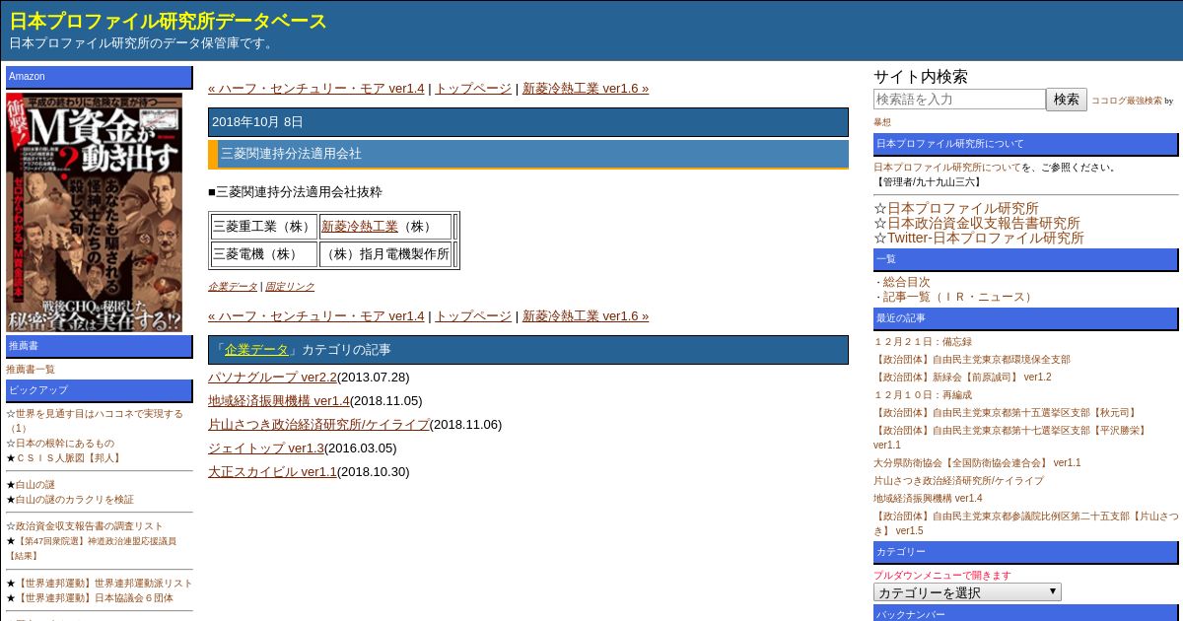The image size is (1183, 621).
Task: Select table cell 三菱電機（株）
Action: (263, 253)
